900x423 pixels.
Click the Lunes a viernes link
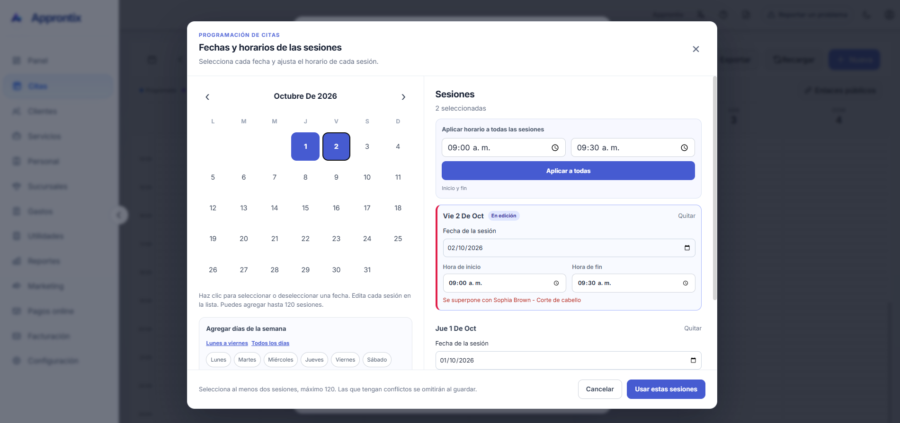[x=227, y=343]
